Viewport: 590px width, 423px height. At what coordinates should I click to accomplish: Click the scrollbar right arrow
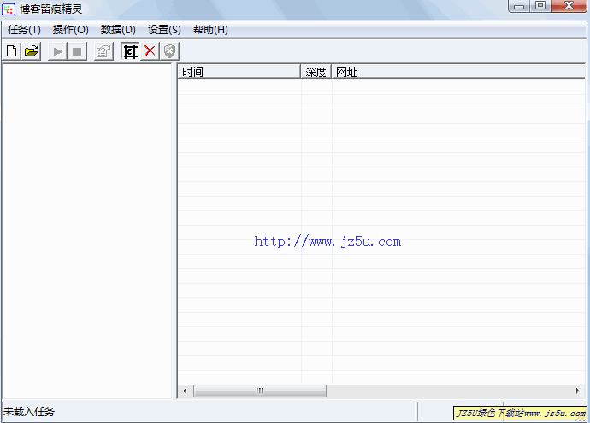point(577,391)
